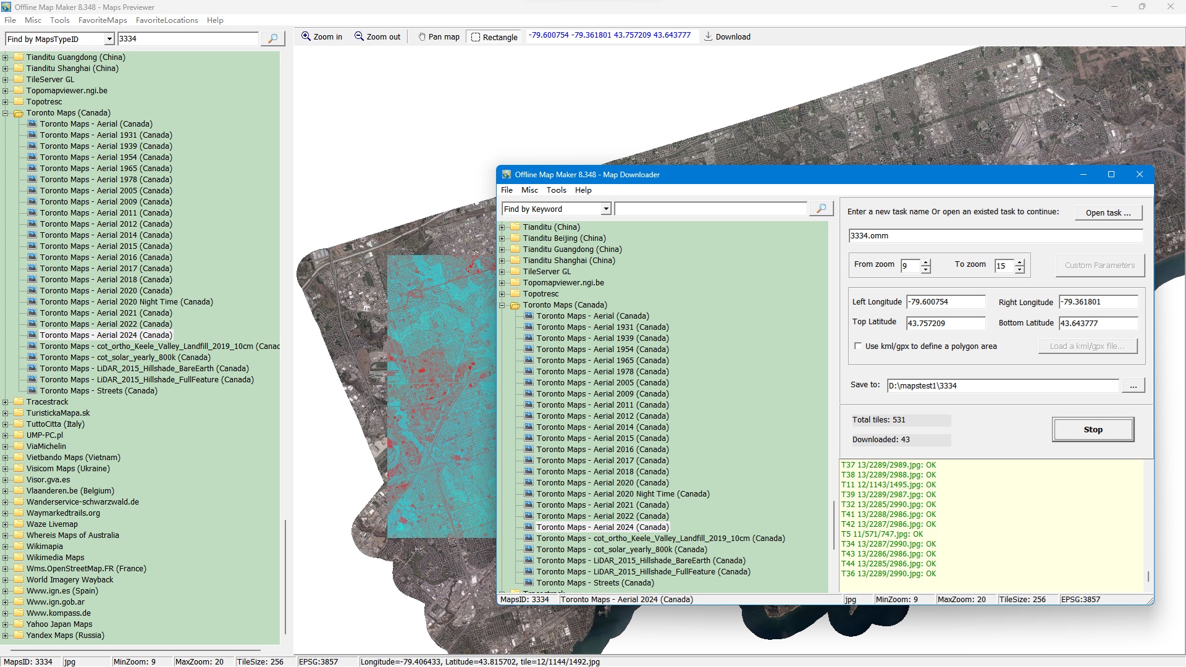Click the search icon next to 3334 field
Image resolution: width=1186 pixels, height=667 pixels.
click(x=272, y=39)
